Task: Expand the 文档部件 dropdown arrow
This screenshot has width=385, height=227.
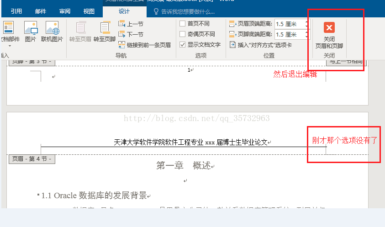Action: point(10,46)
